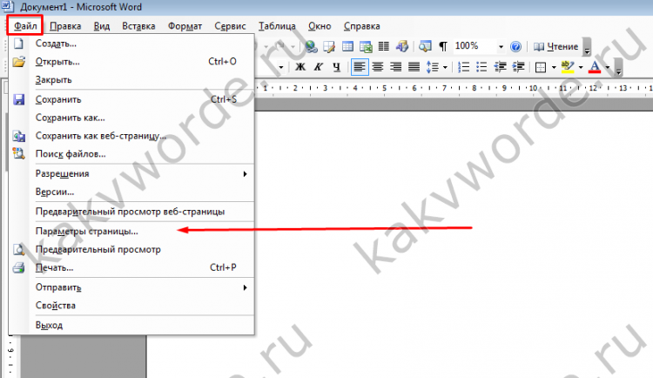The width and height of the screenshot is (653, 378).
Task: Click the Insert Excel Worksheet icon
Action: [366, 46]
